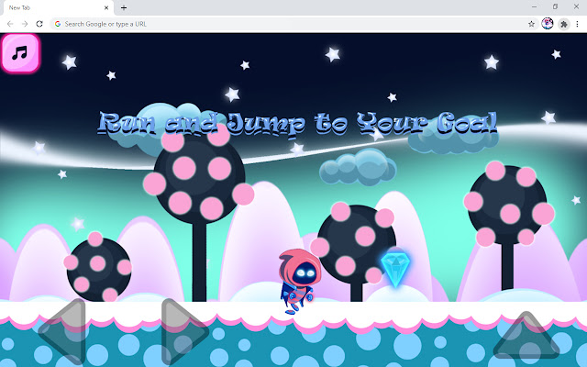The width and height of the screenshot is (587, 367).
Task: Click the browser back arrow
Action: click(10, 24)
